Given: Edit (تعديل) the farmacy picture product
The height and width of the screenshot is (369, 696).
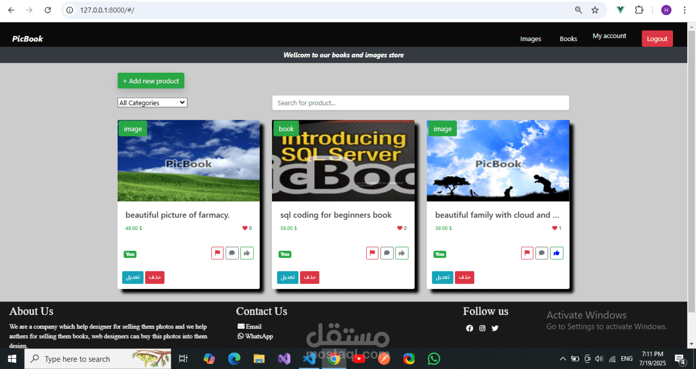Looking at the screenshot, I should tap(133, 277).
